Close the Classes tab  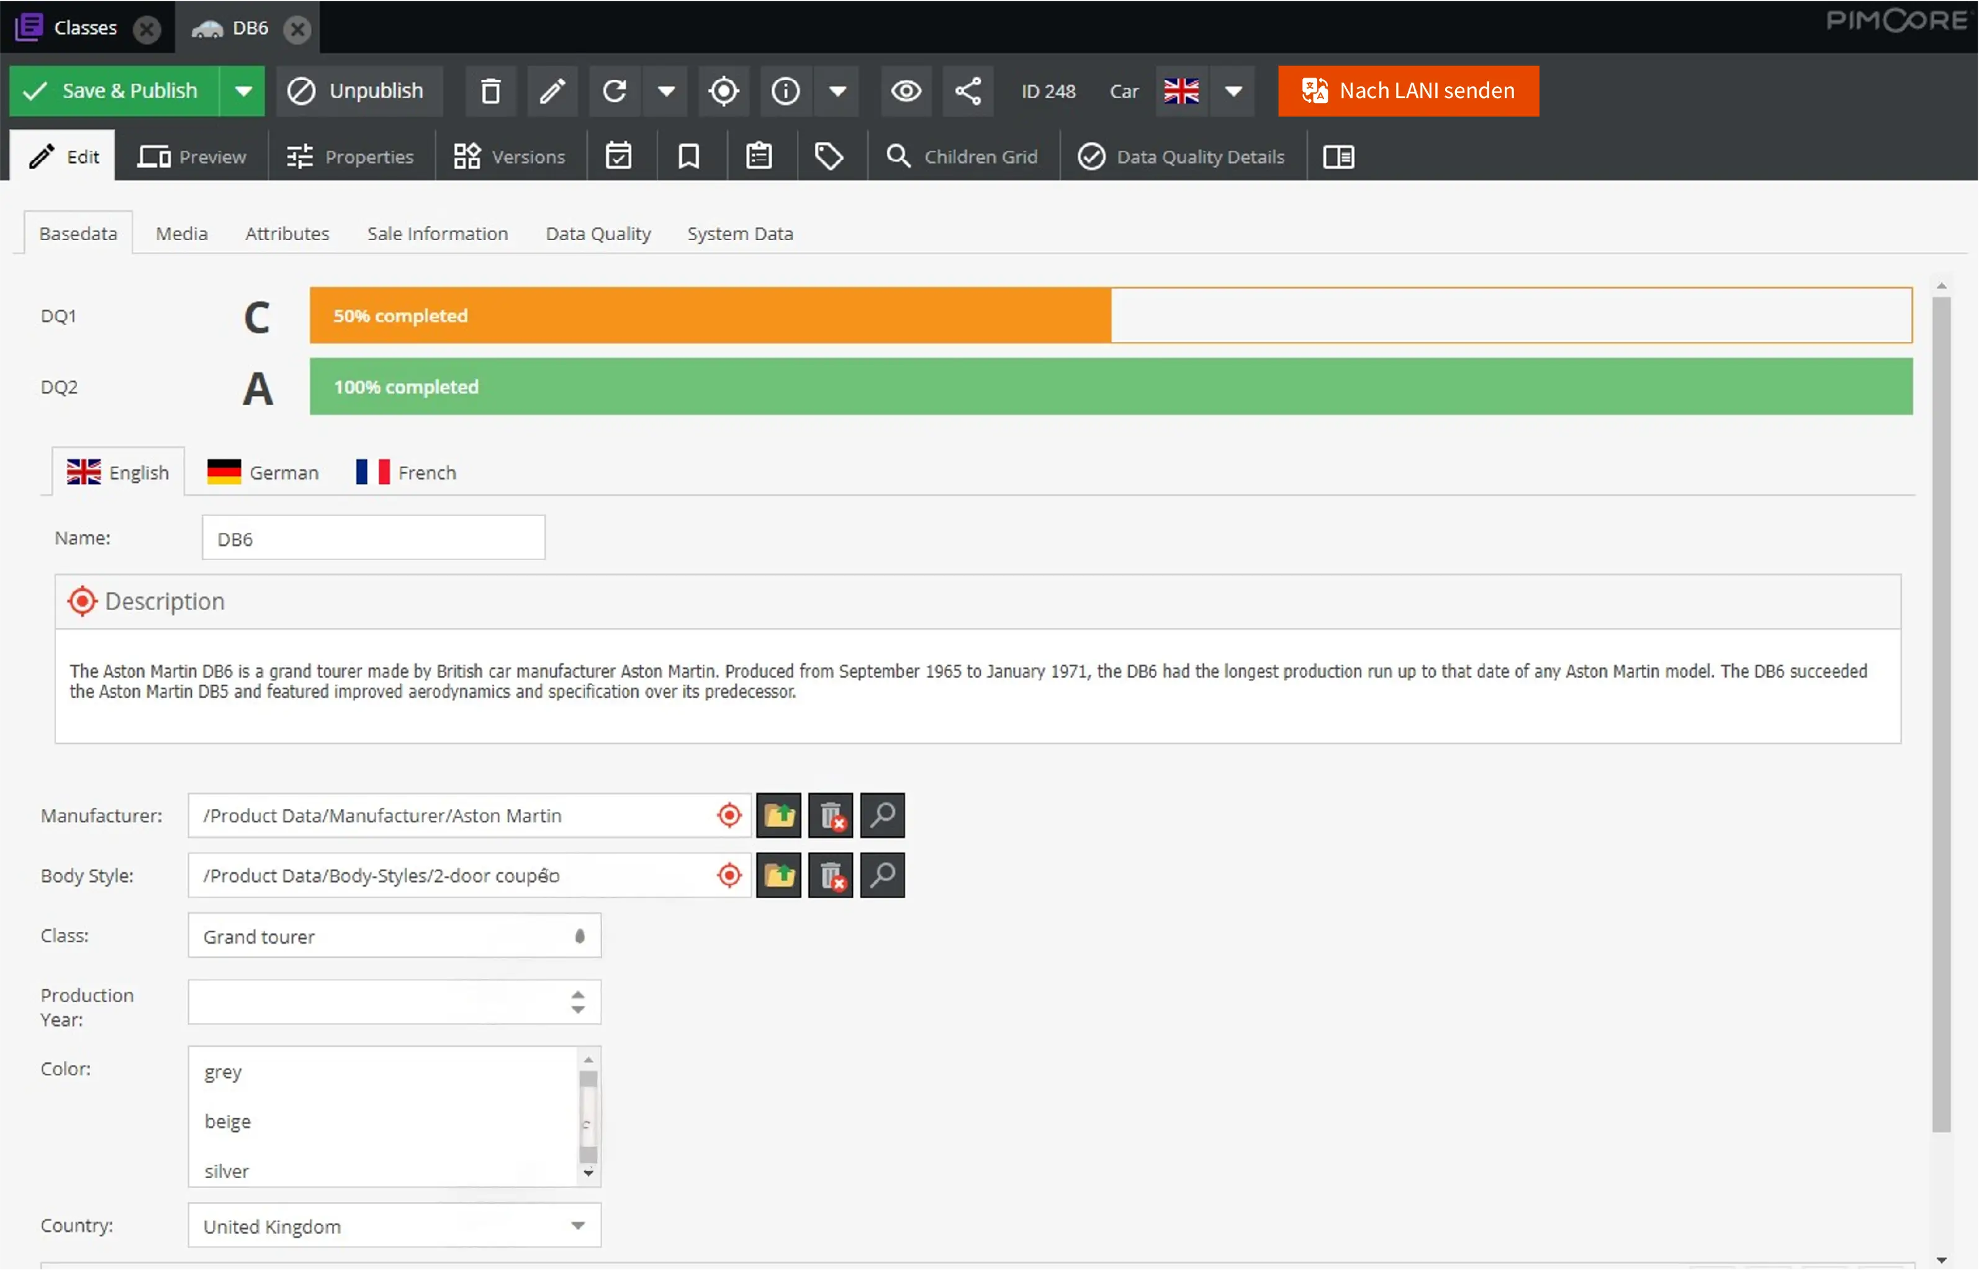147,29
